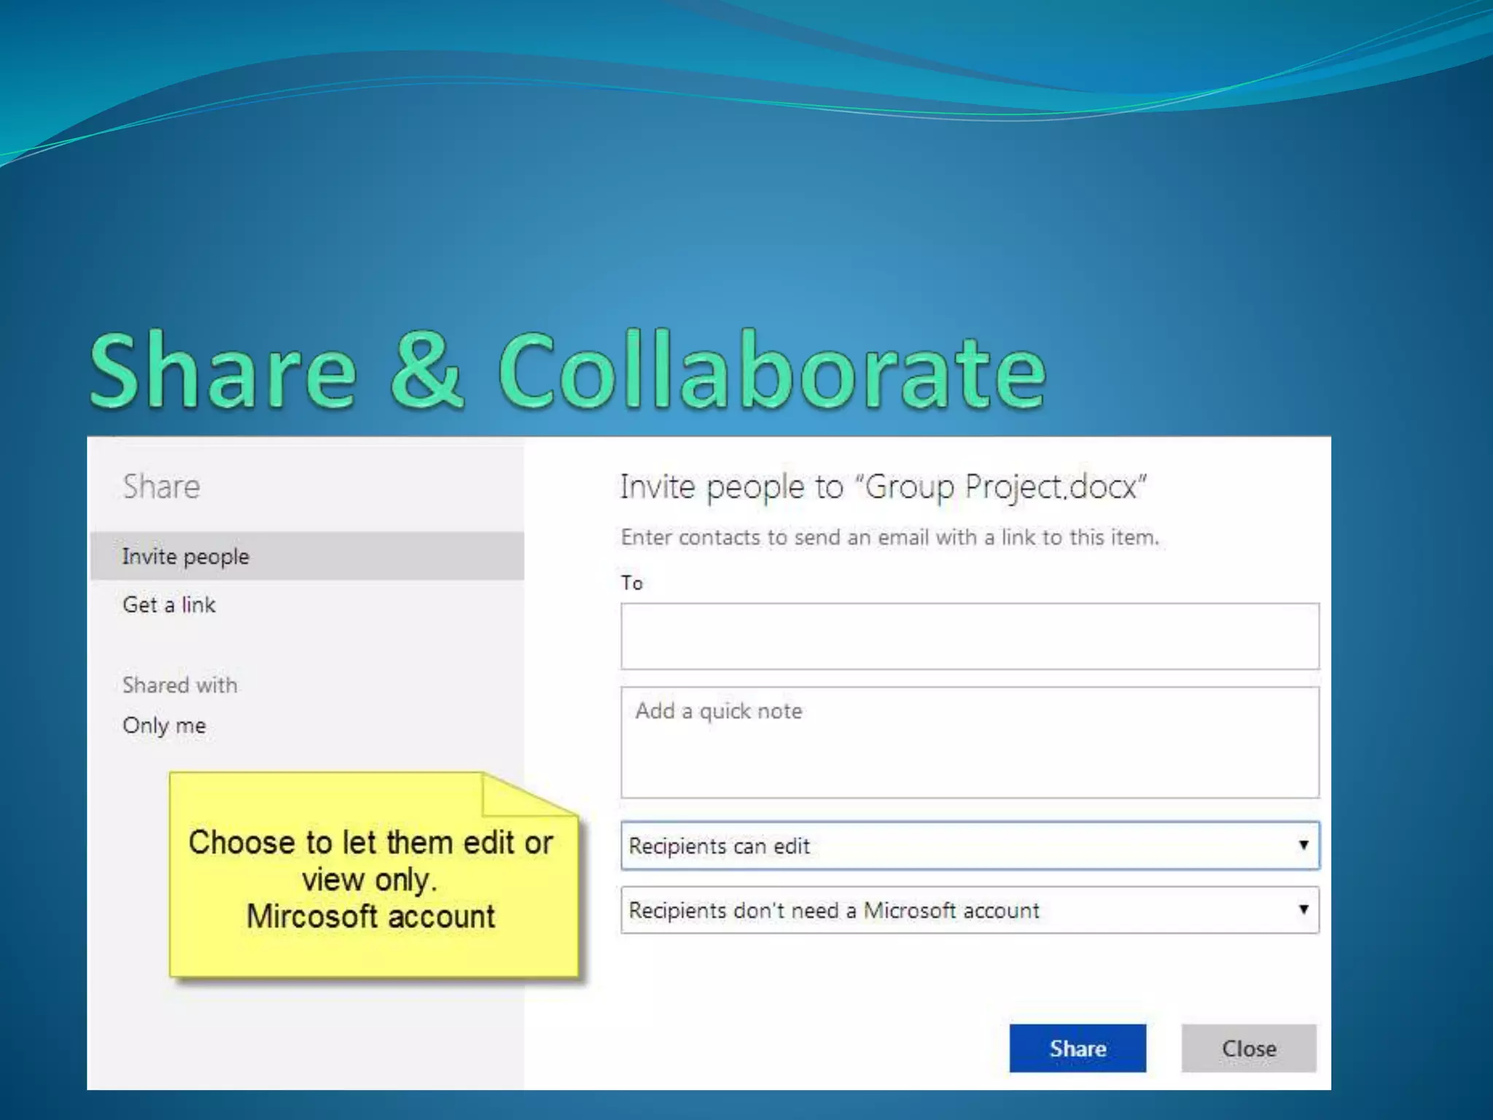Click the Shared with section label
1493x1120 pixels.
(179, 685)
